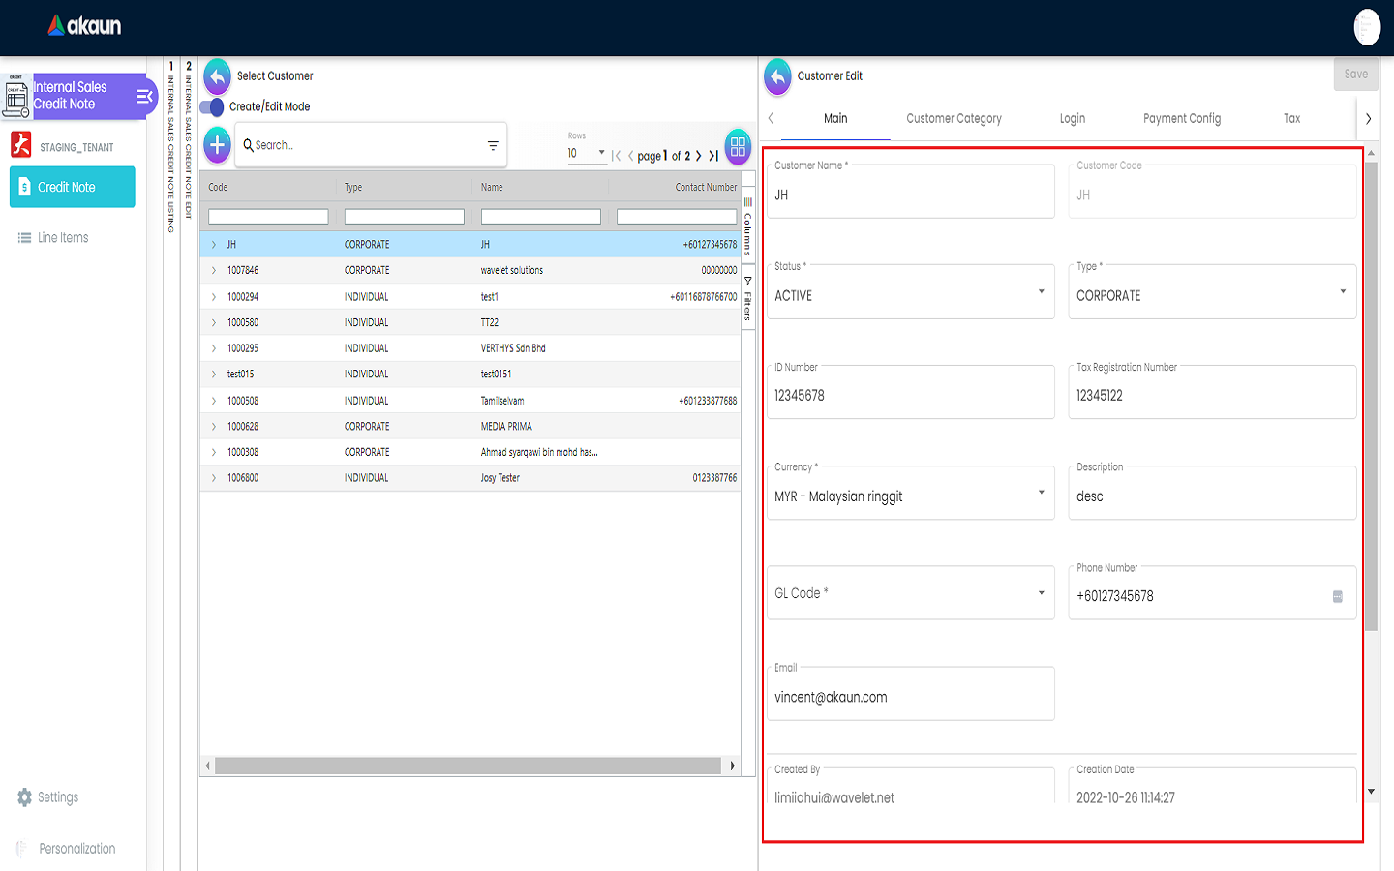Switch to the Customer Category tab

(x=954, y=119)
